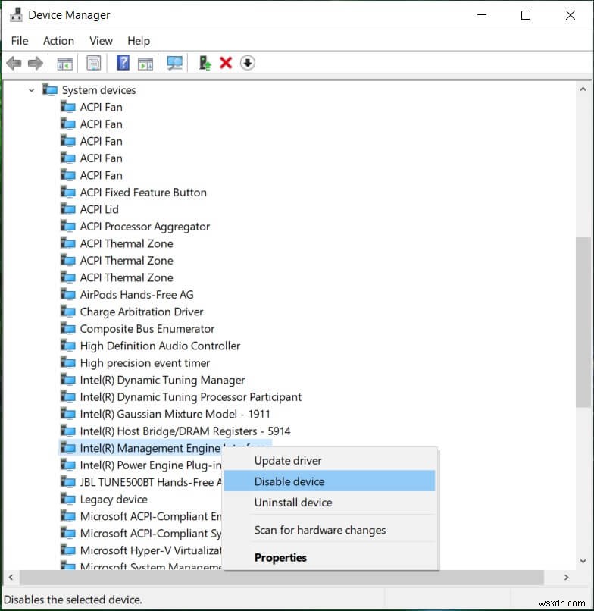The width and height of the screenshot is (594, 611).
Task: Click icon beside Charge Arbitration Driver
Action: click(x=68, y=312)
